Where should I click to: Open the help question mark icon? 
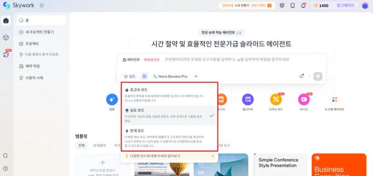(6, 169)
